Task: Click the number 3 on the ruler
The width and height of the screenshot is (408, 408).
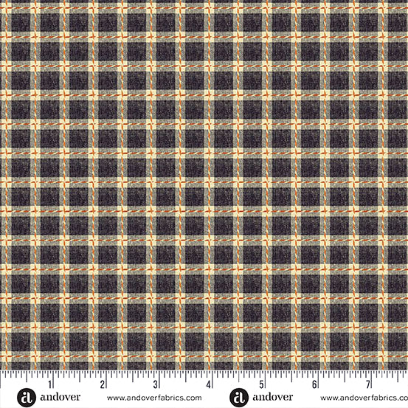Action: click(156, 384)
